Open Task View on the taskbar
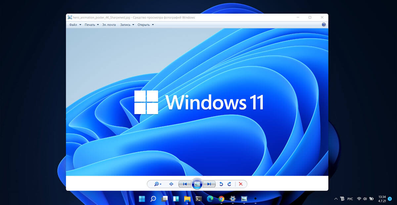397x205 pixels. pyautogui.click(x=164, y=199)
